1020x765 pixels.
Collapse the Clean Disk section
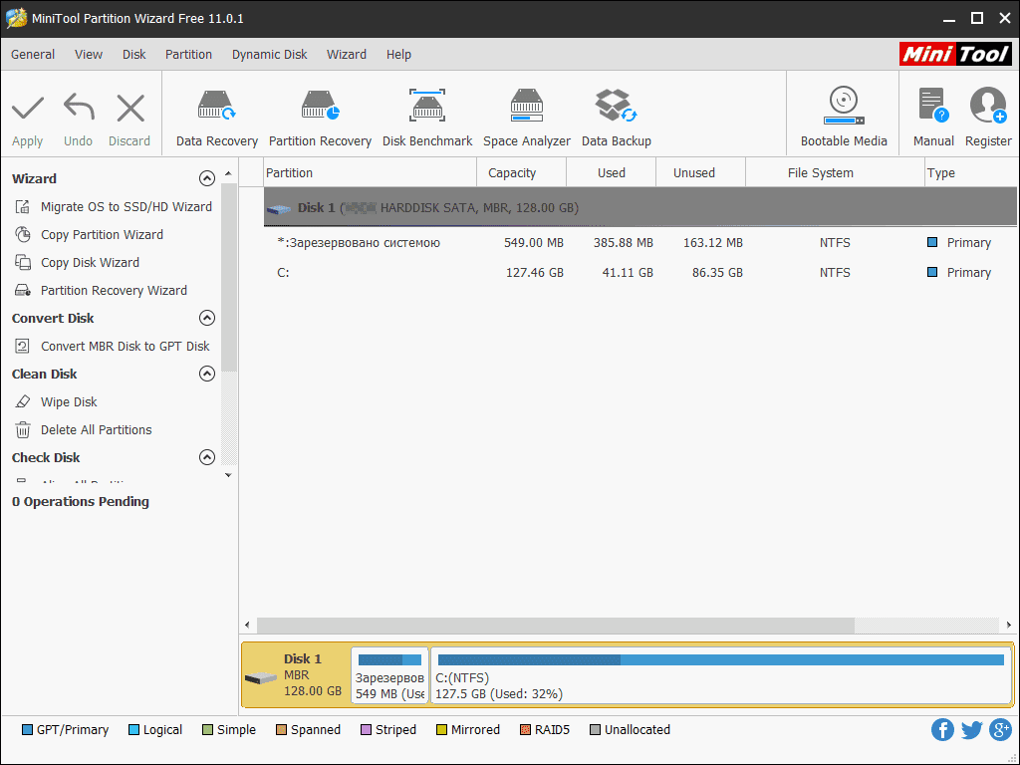click(x=207, y=374)
